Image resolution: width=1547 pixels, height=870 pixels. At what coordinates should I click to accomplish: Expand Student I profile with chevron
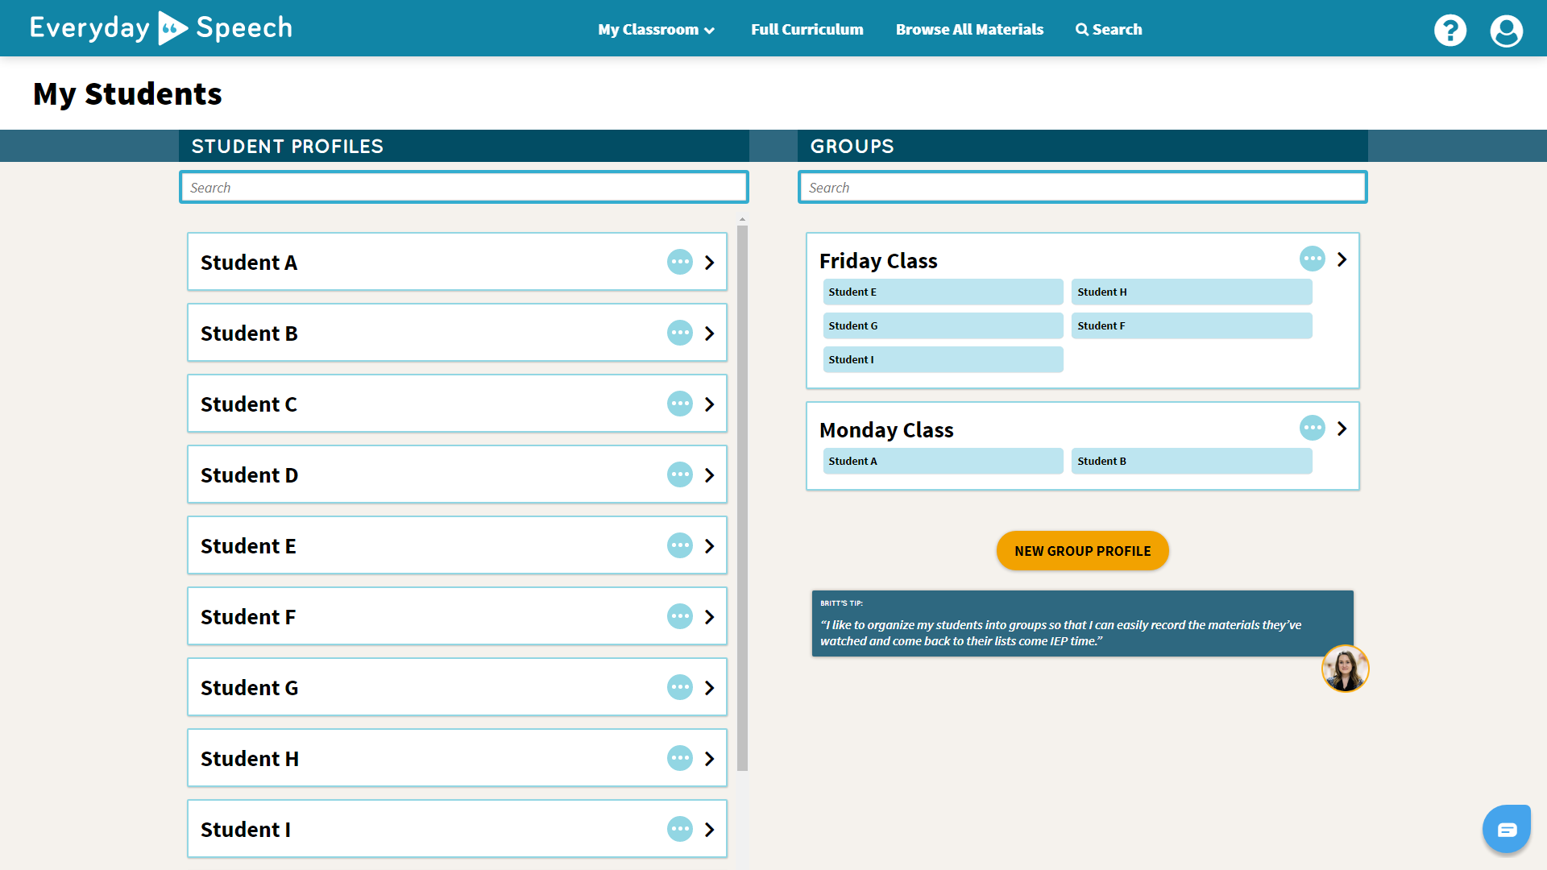click(x=710, y=830)
